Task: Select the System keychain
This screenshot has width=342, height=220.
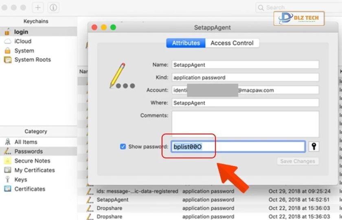Action: click(24, 51)
